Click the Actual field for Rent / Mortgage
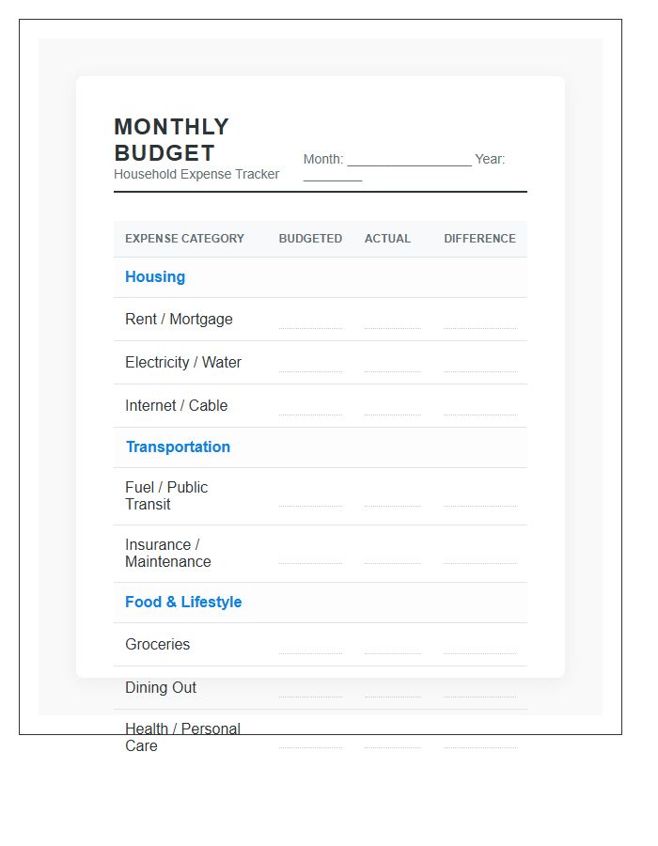Screen dimensions: 658x846 tap(393, 321)
